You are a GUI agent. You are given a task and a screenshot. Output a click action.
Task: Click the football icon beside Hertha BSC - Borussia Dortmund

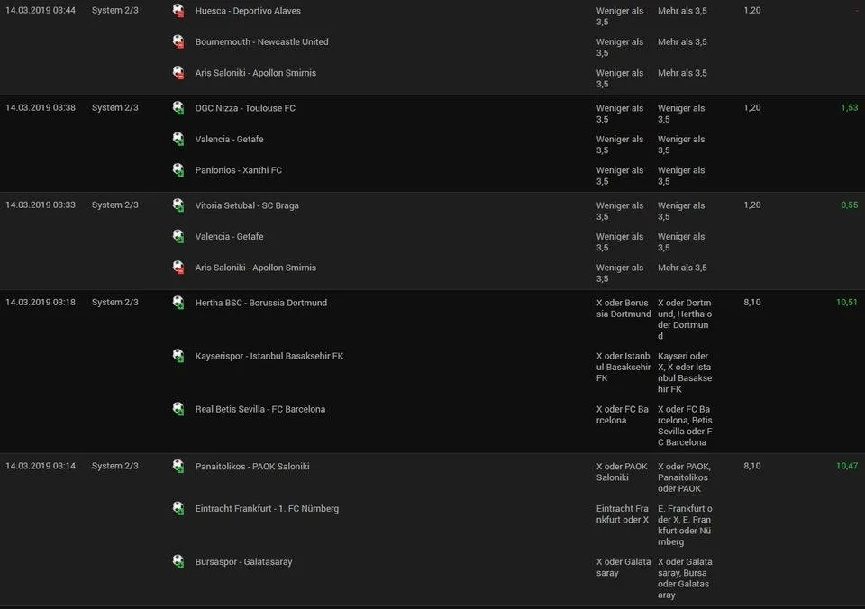178,303
